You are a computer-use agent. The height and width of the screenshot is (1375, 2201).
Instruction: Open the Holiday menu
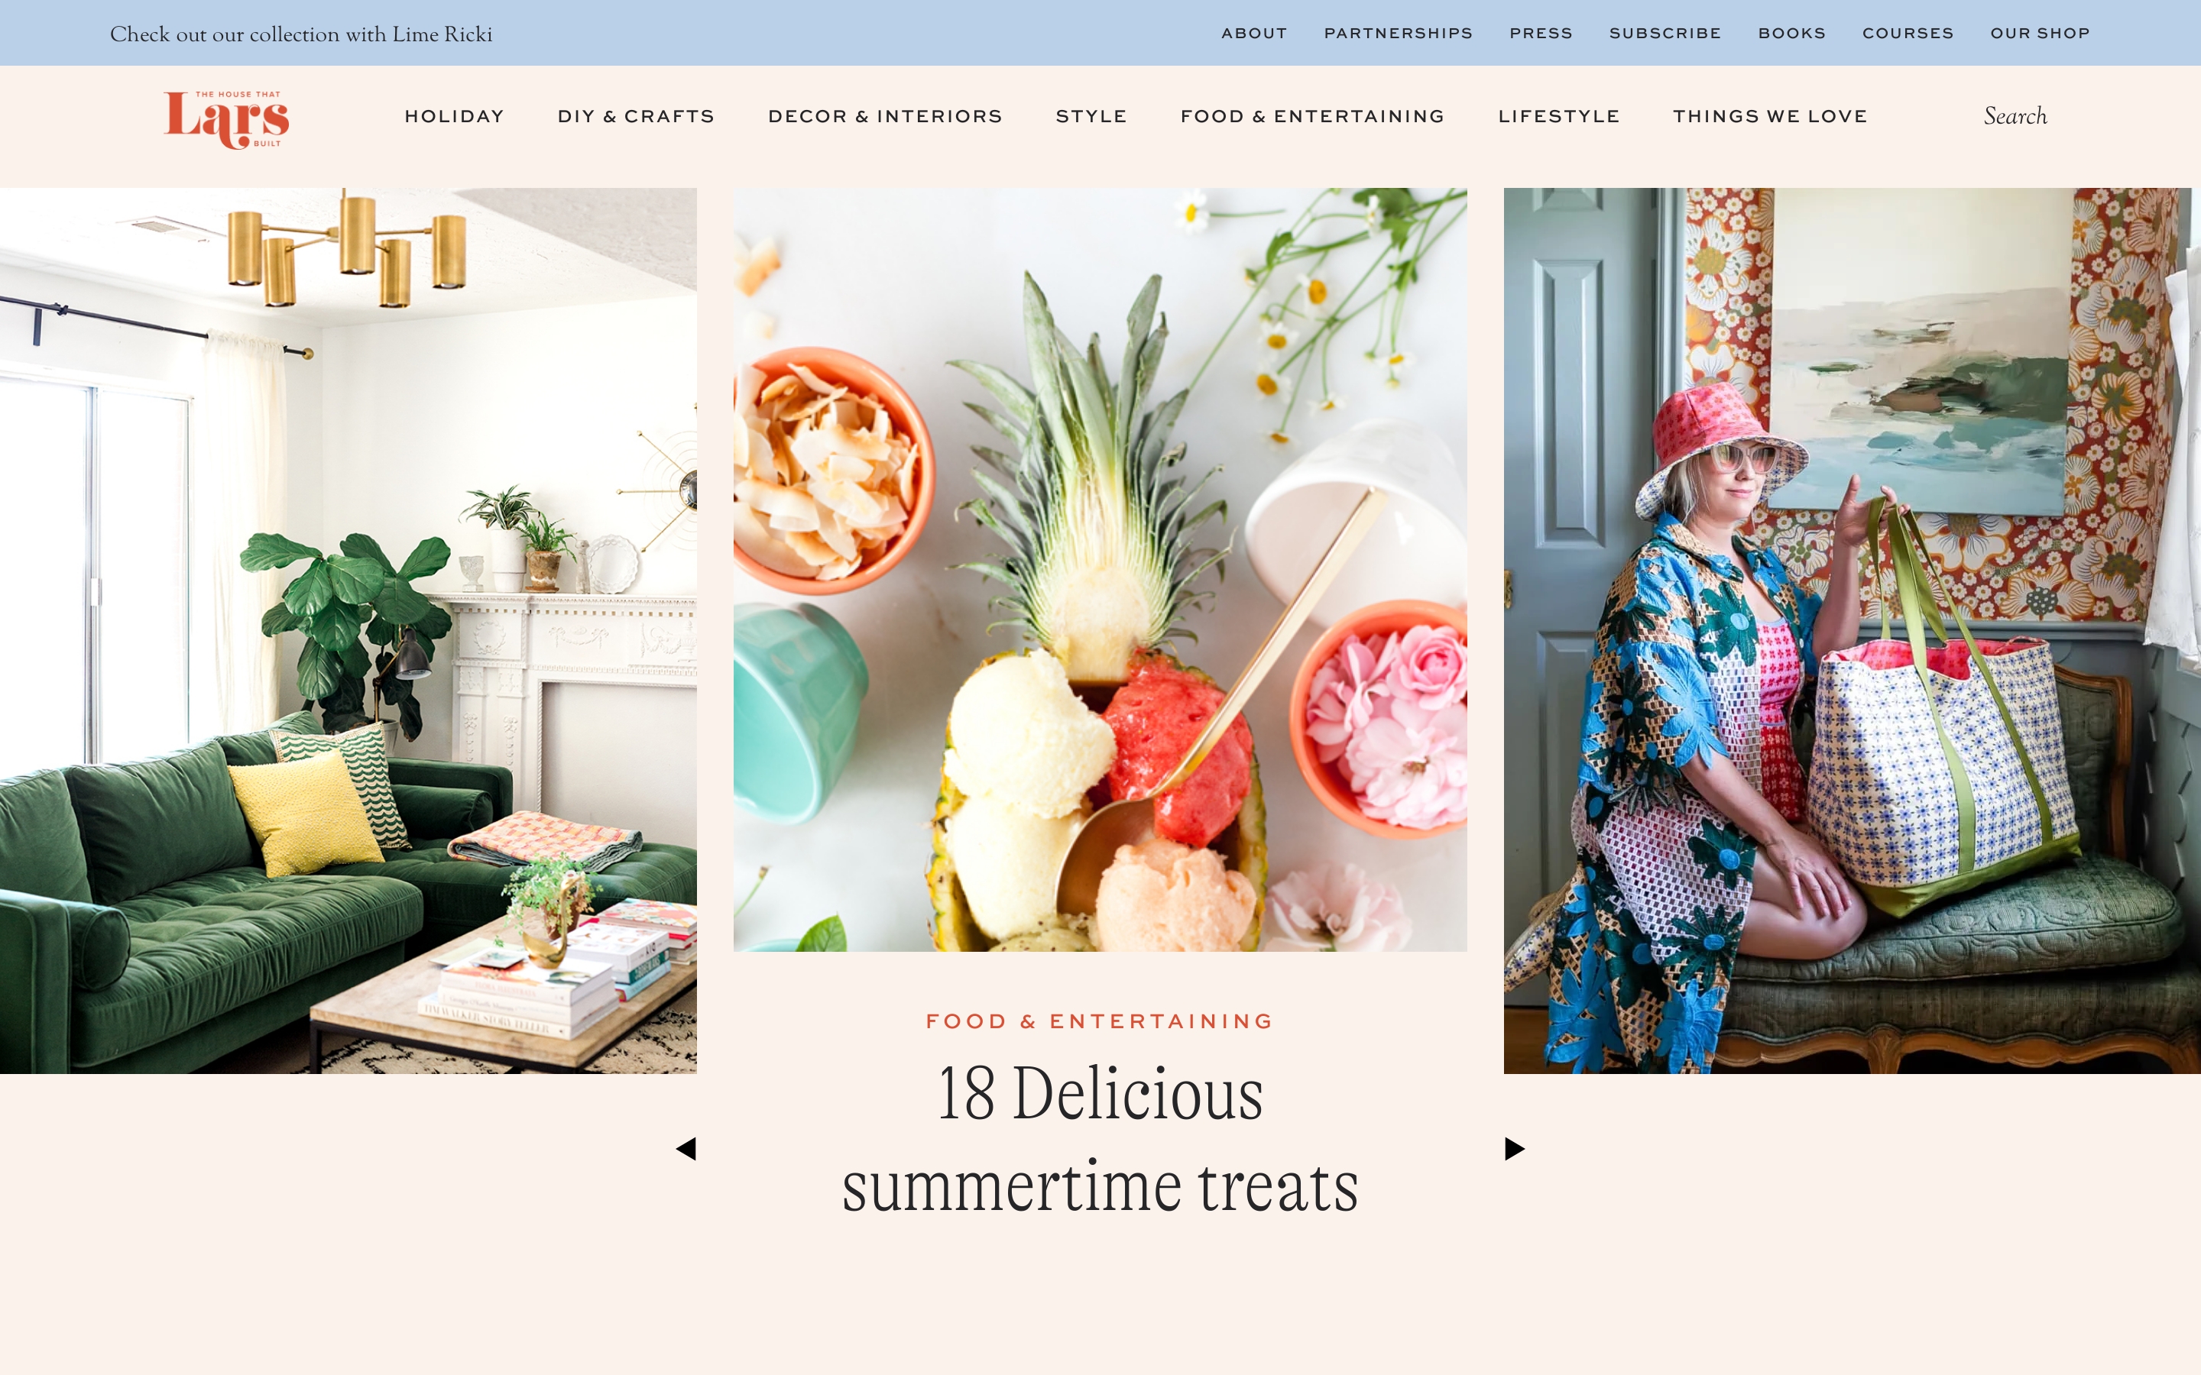point(454,116)
